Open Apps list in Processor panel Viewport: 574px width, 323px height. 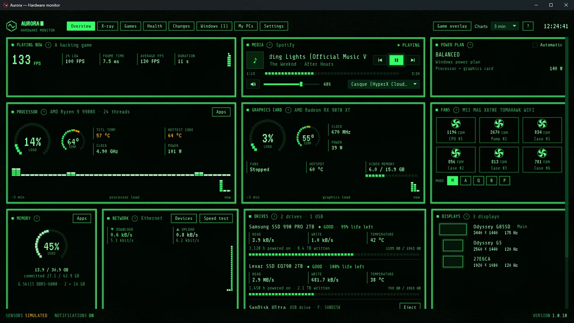221,112
